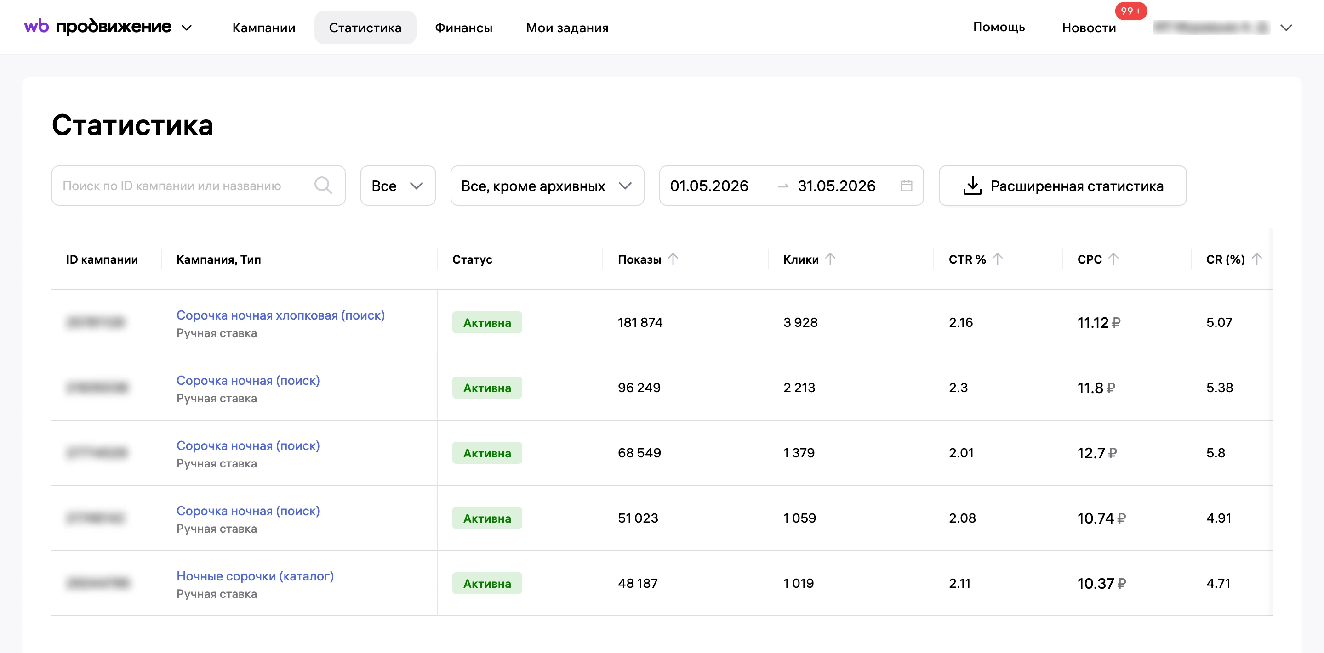Click the Помощь link
1324x653 pixels.
(999, 27)
